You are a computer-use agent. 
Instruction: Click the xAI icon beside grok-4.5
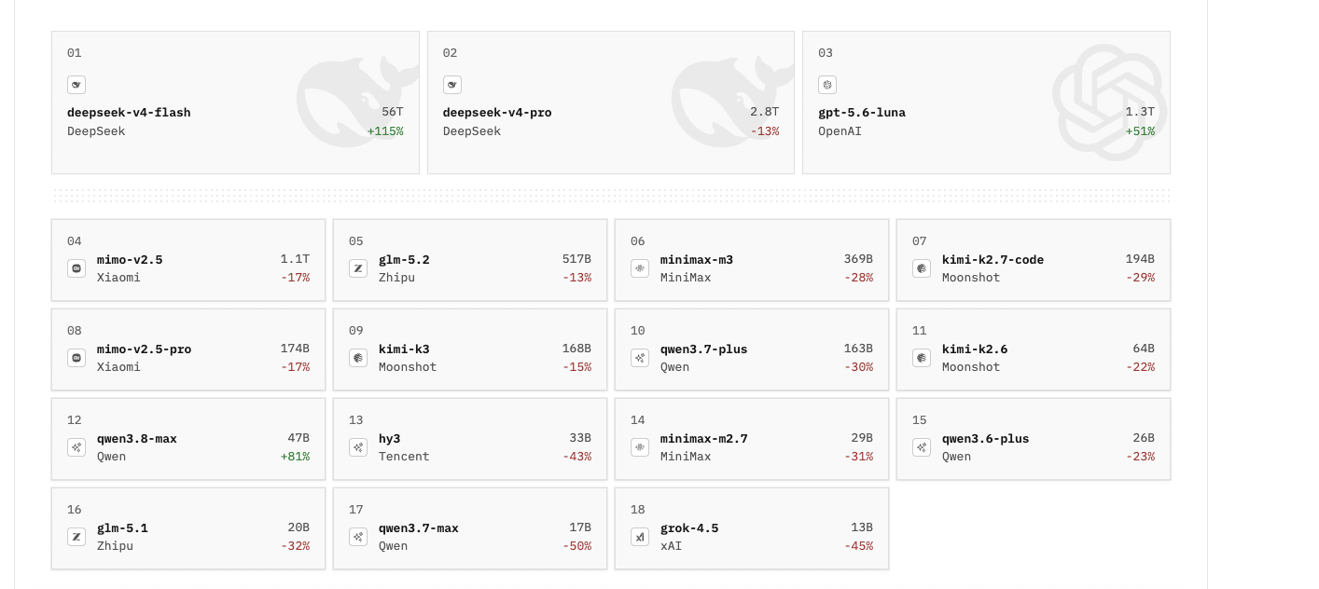point(640,537)
